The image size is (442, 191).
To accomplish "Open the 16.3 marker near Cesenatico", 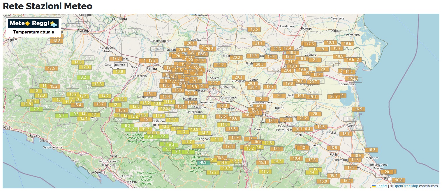I will coord(371,150).
